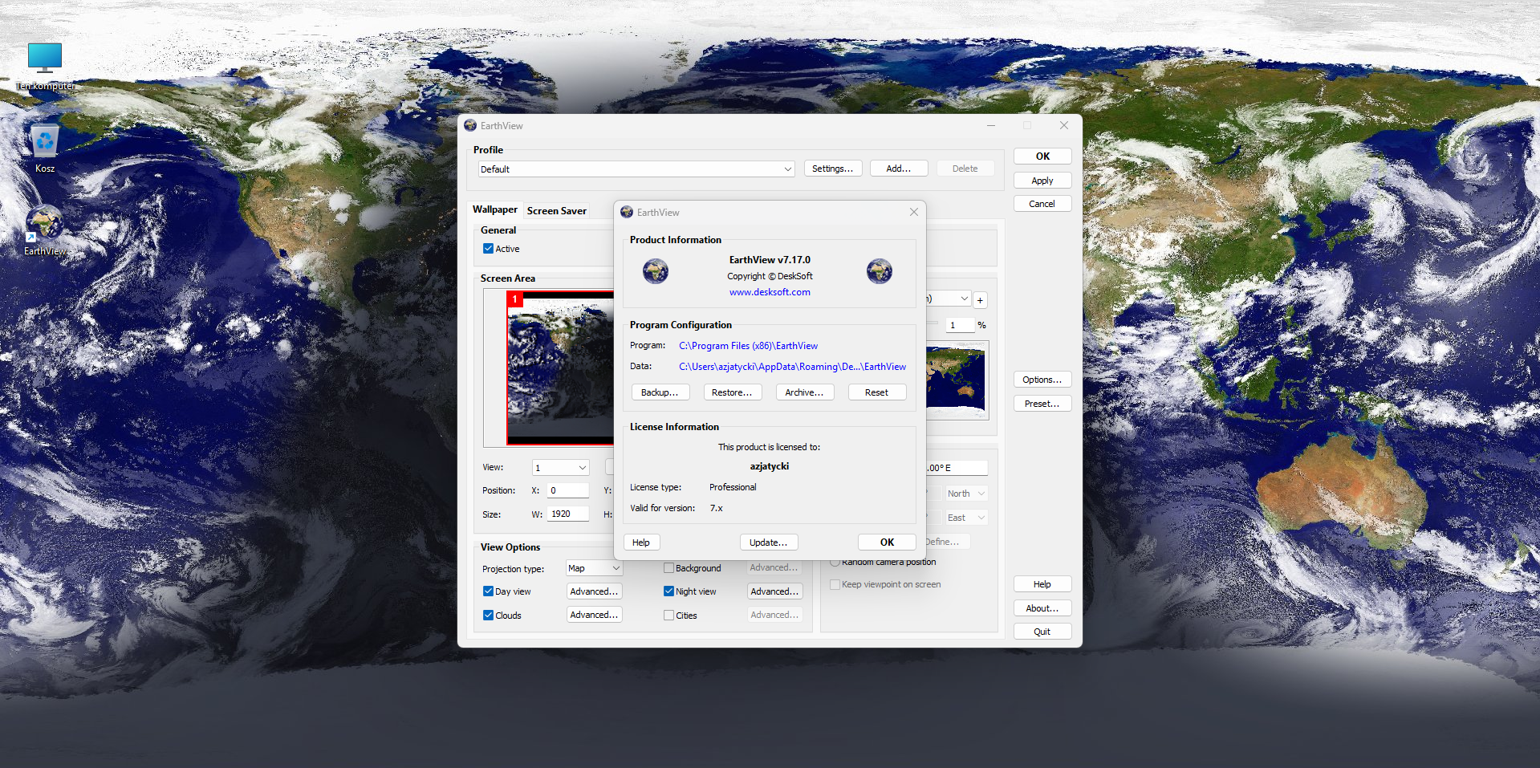Open Advanced... settings for Cities

(x=774, y=615)
